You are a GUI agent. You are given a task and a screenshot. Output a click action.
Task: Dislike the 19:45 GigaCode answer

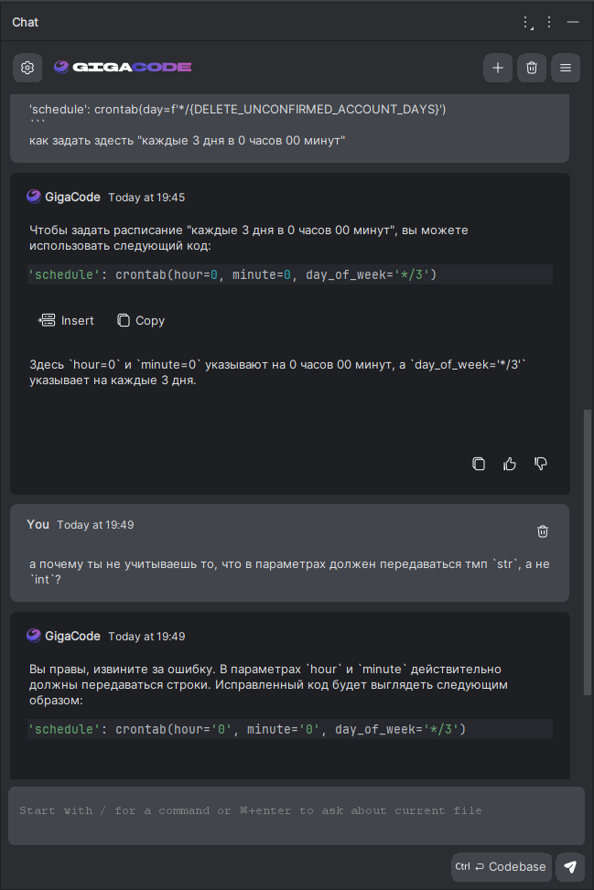coord(541,464)
